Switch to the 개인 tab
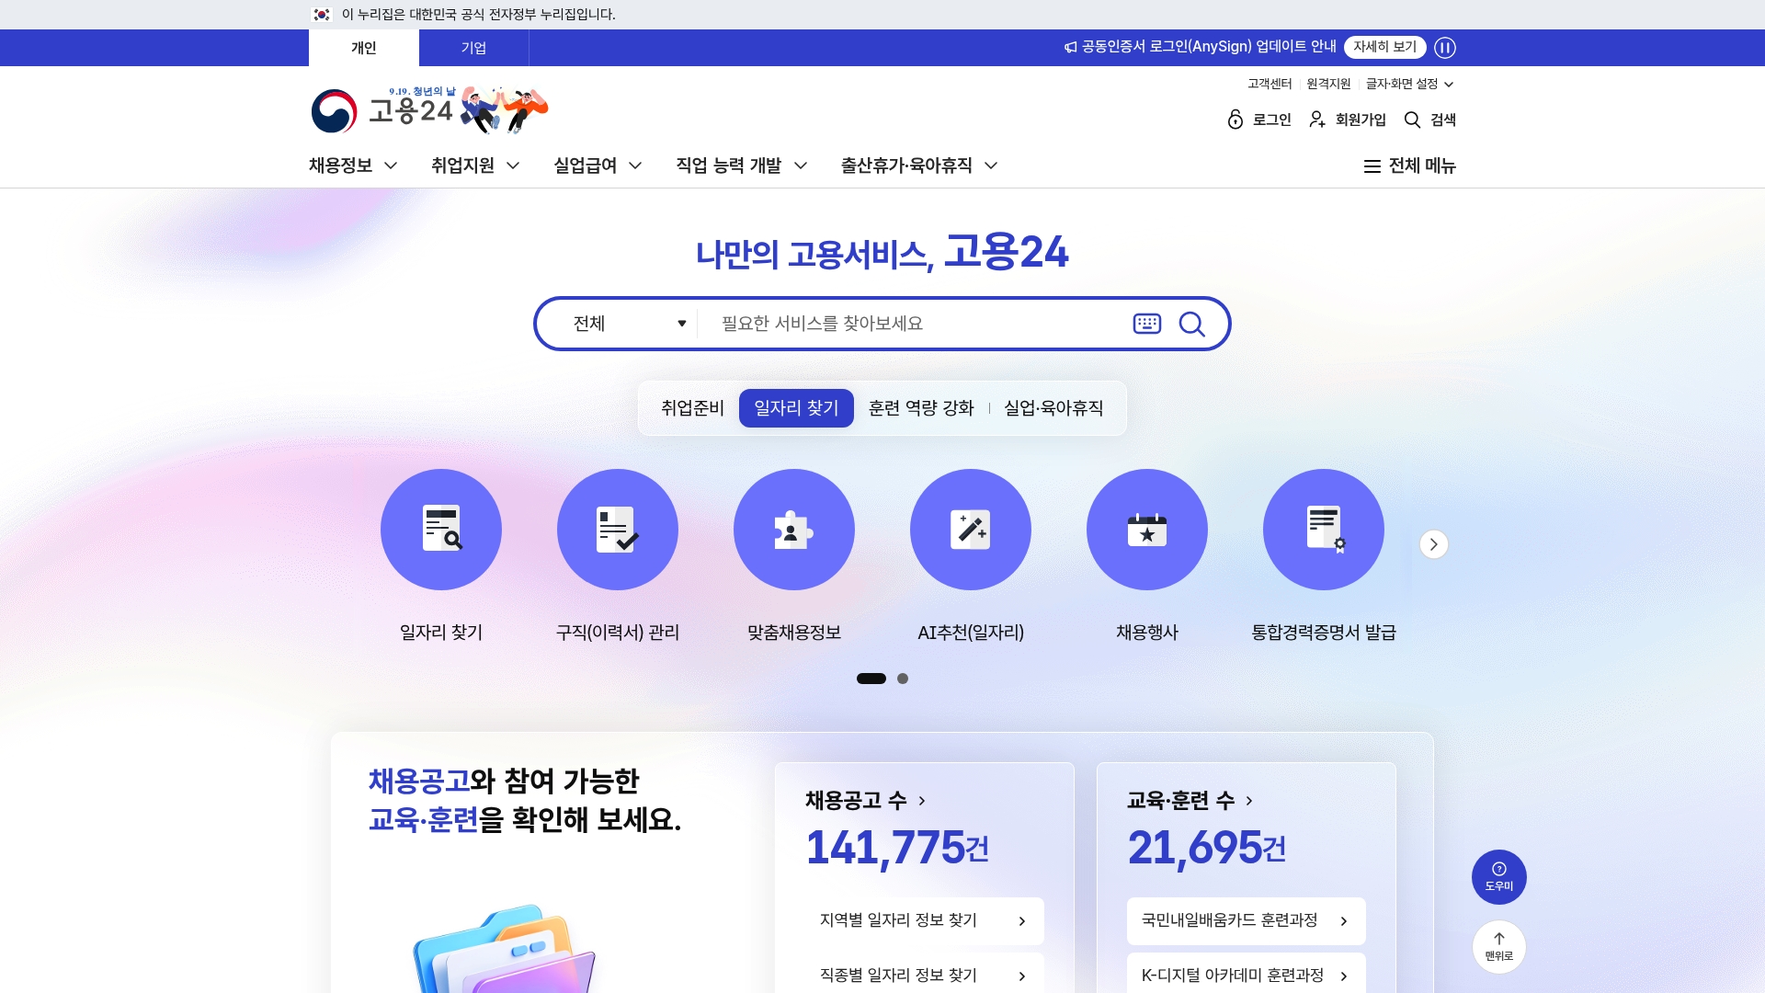This screenshot has width=1765, height=993. (364, 48)
